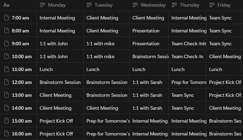
Task: Select the 8:00 am row title
Action: click(x=20, y=31)
